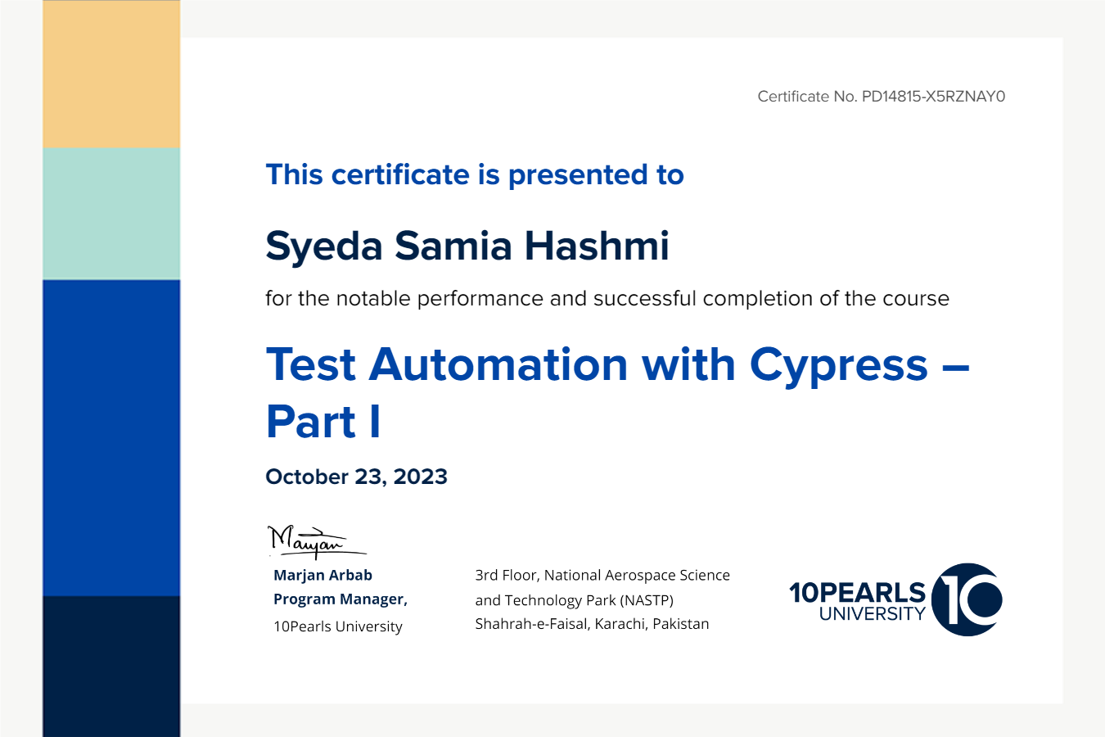Image resolution: width=1105 pixels, height=737 pixels.
Task: Click the Certificate No. PD14815-X5RZNAY0 text
Action: click(x=881, y=97)
